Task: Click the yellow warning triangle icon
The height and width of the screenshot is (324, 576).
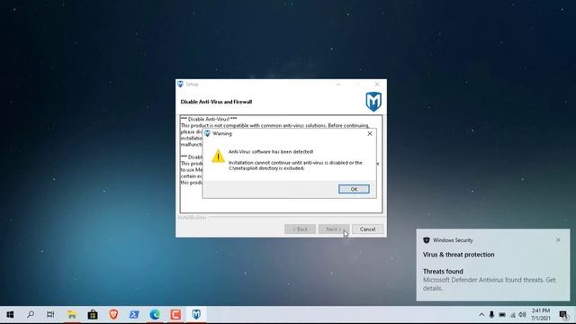Action: click(x=218, y=156)
